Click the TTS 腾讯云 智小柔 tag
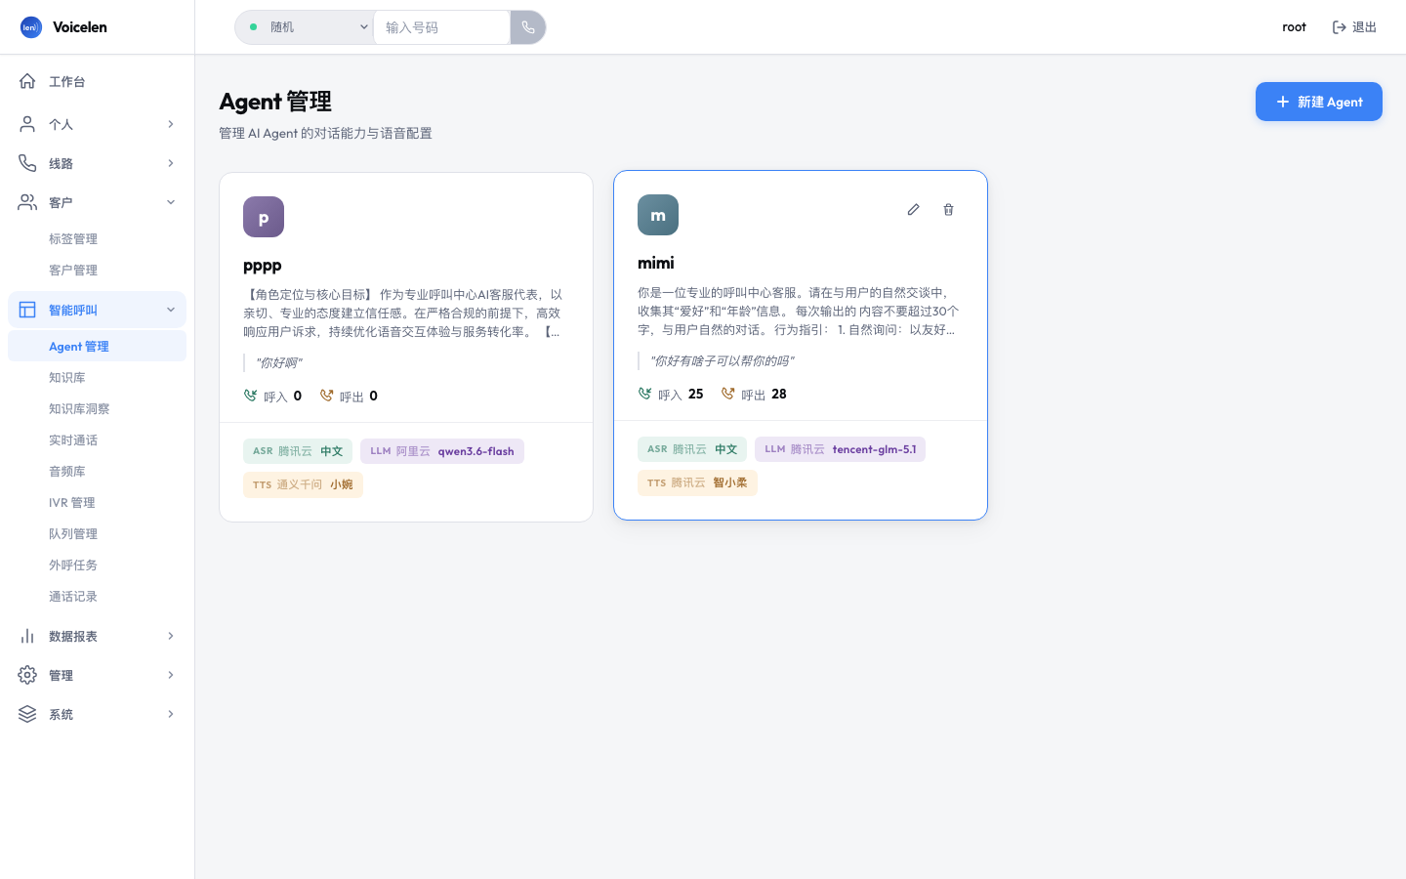The image size is (1406, 879). [x=697, y=482]
